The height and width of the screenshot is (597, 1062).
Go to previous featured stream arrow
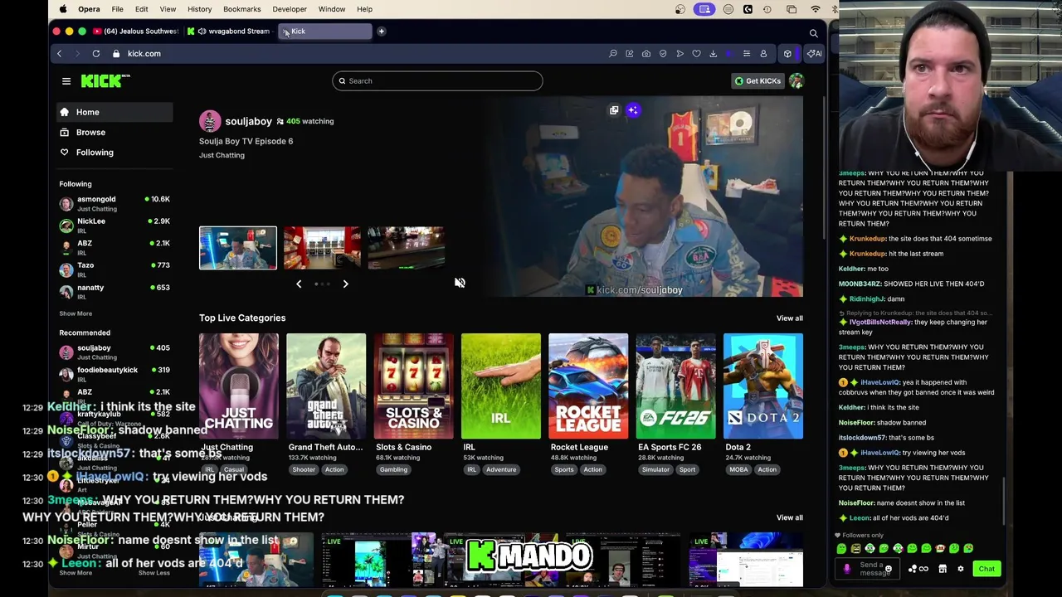tap(299, 284)
